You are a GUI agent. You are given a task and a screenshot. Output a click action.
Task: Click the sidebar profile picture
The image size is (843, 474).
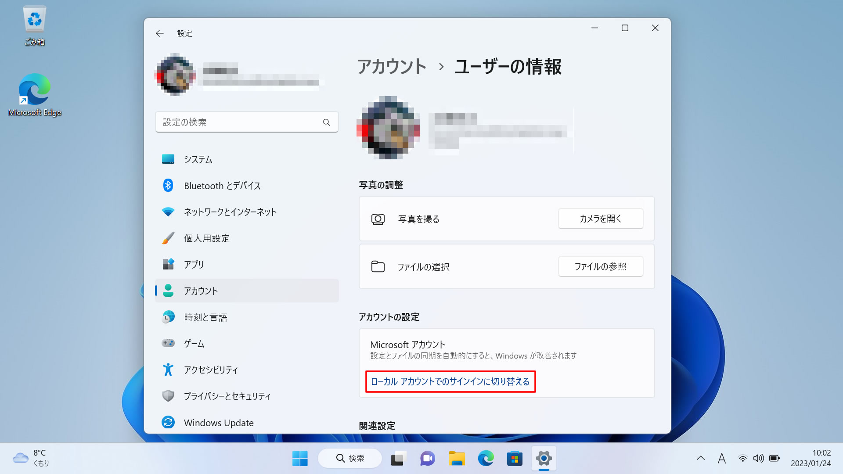pyautogui.click(x=176, y=75)
